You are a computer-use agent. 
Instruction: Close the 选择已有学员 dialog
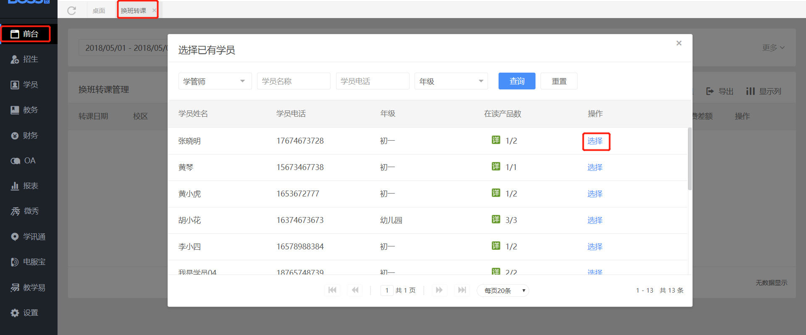click(x=679, y=43)
